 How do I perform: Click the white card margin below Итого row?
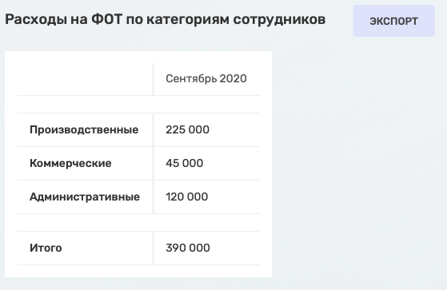point(138,271)
